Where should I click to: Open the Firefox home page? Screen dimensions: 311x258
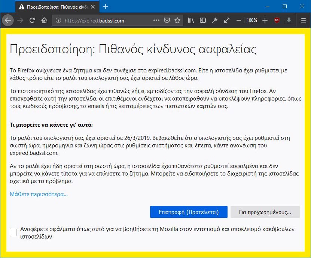point(44,20)
